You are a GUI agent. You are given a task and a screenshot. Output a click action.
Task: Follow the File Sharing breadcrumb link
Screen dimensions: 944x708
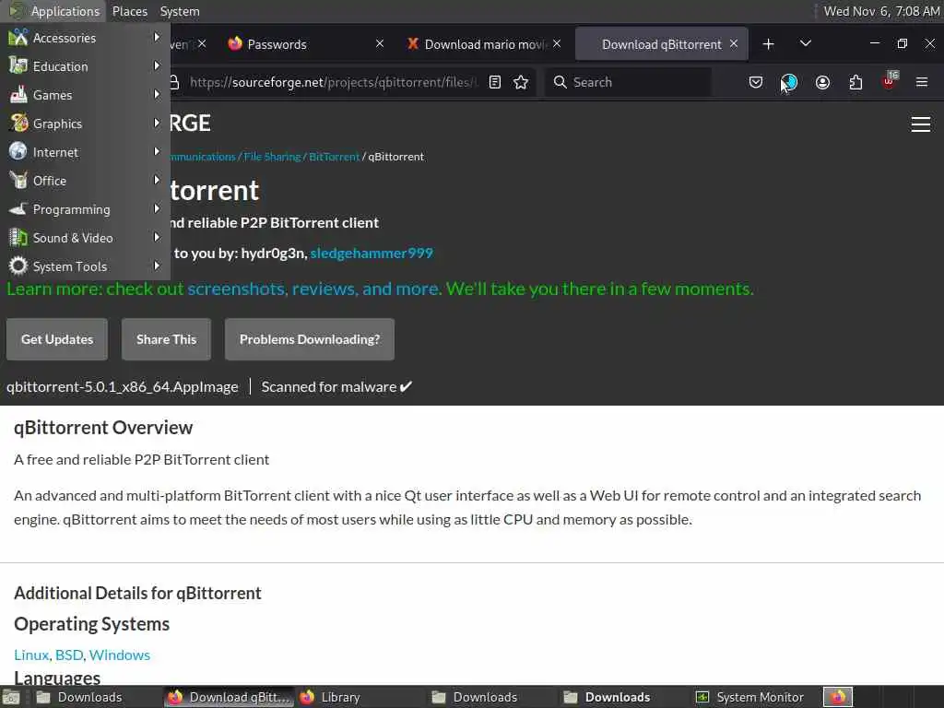tap(272, 157)
